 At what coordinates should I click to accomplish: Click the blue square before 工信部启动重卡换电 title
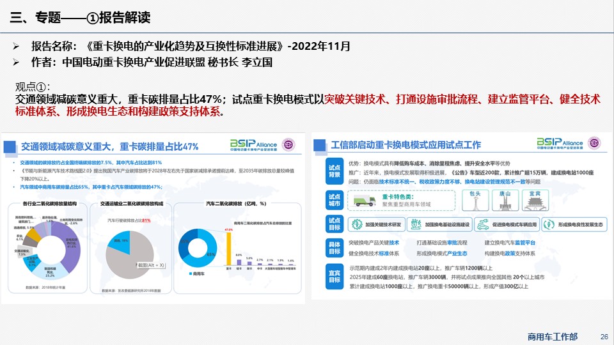(x=320, y=145)
